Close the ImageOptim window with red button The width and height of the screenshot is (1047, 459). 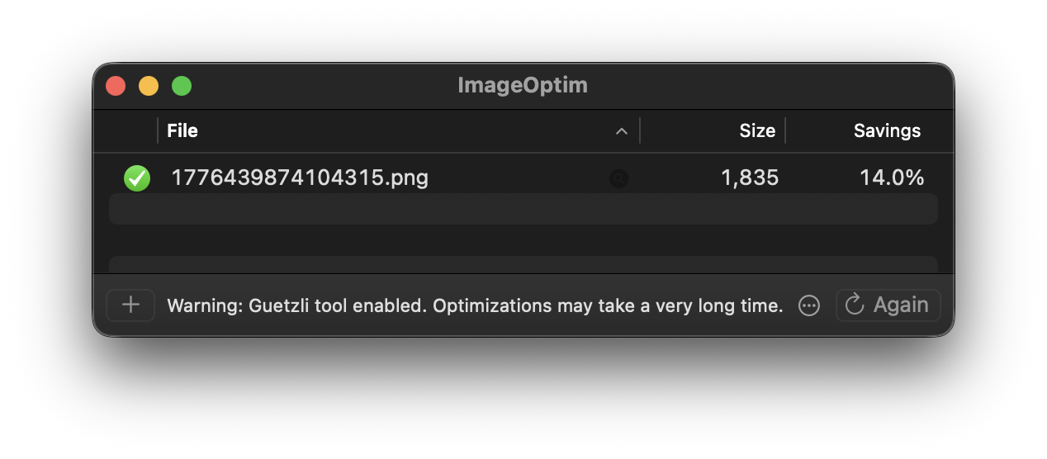[116, 86]
